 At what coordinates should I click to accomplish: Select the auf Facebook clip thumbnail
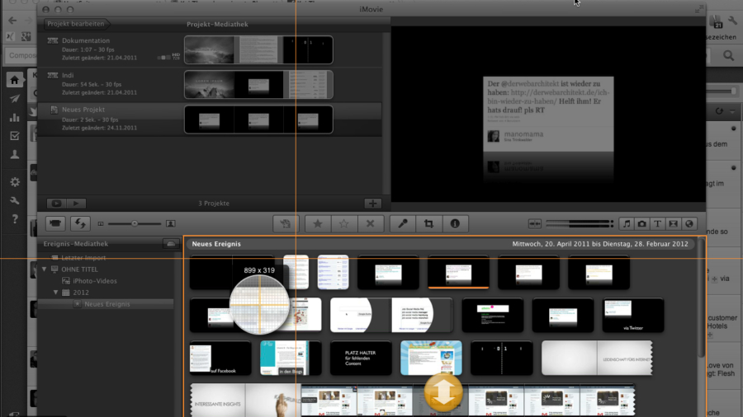tap(220, 358)
